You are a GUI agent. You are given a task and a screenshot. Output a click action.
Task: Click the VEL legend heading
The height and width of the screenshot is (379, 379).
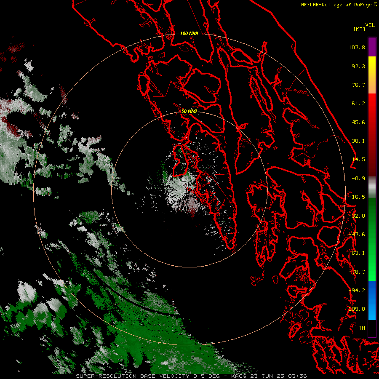pos(370,25)
